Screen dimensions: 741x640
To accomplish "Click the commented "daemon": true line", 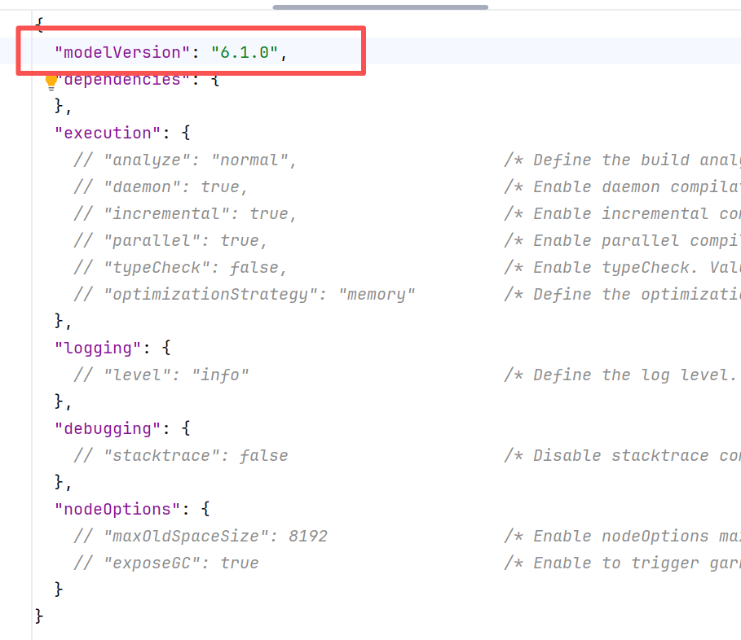I will (161, 187).
